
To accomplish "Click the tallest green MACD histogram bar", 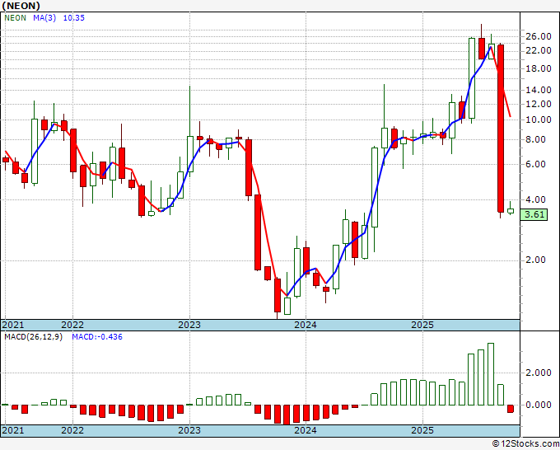I will click(491, 374).
